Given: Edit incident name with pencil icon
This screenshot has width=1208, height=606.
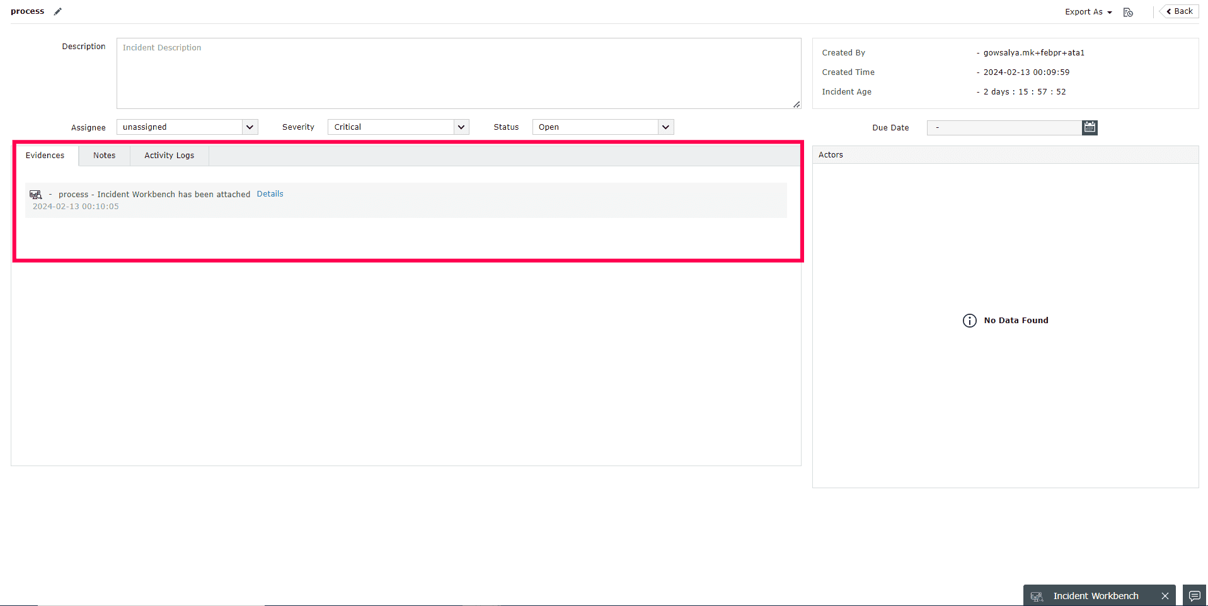Looking at the screenshot, I should [58, 11].
